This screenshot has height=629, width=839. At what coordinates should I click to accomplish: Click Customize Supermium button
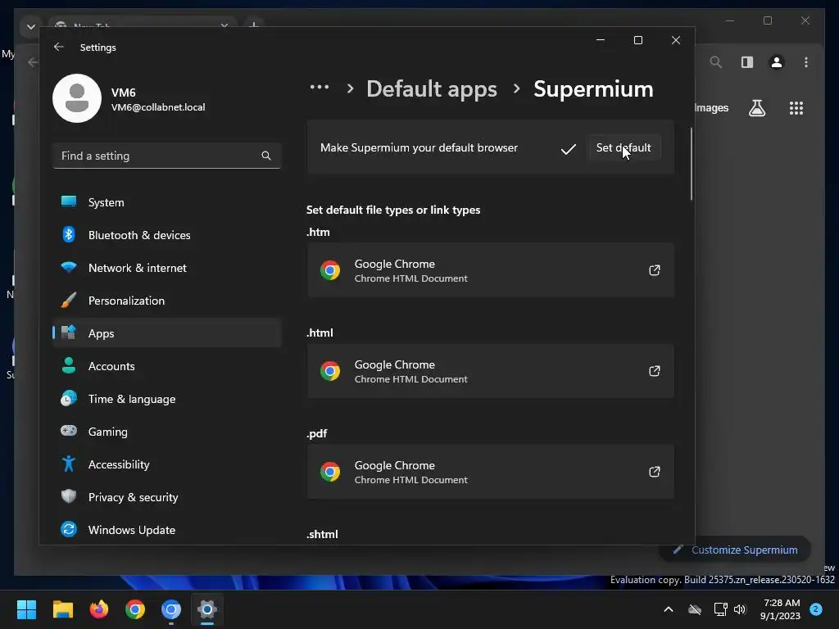(x=735, y=550)
